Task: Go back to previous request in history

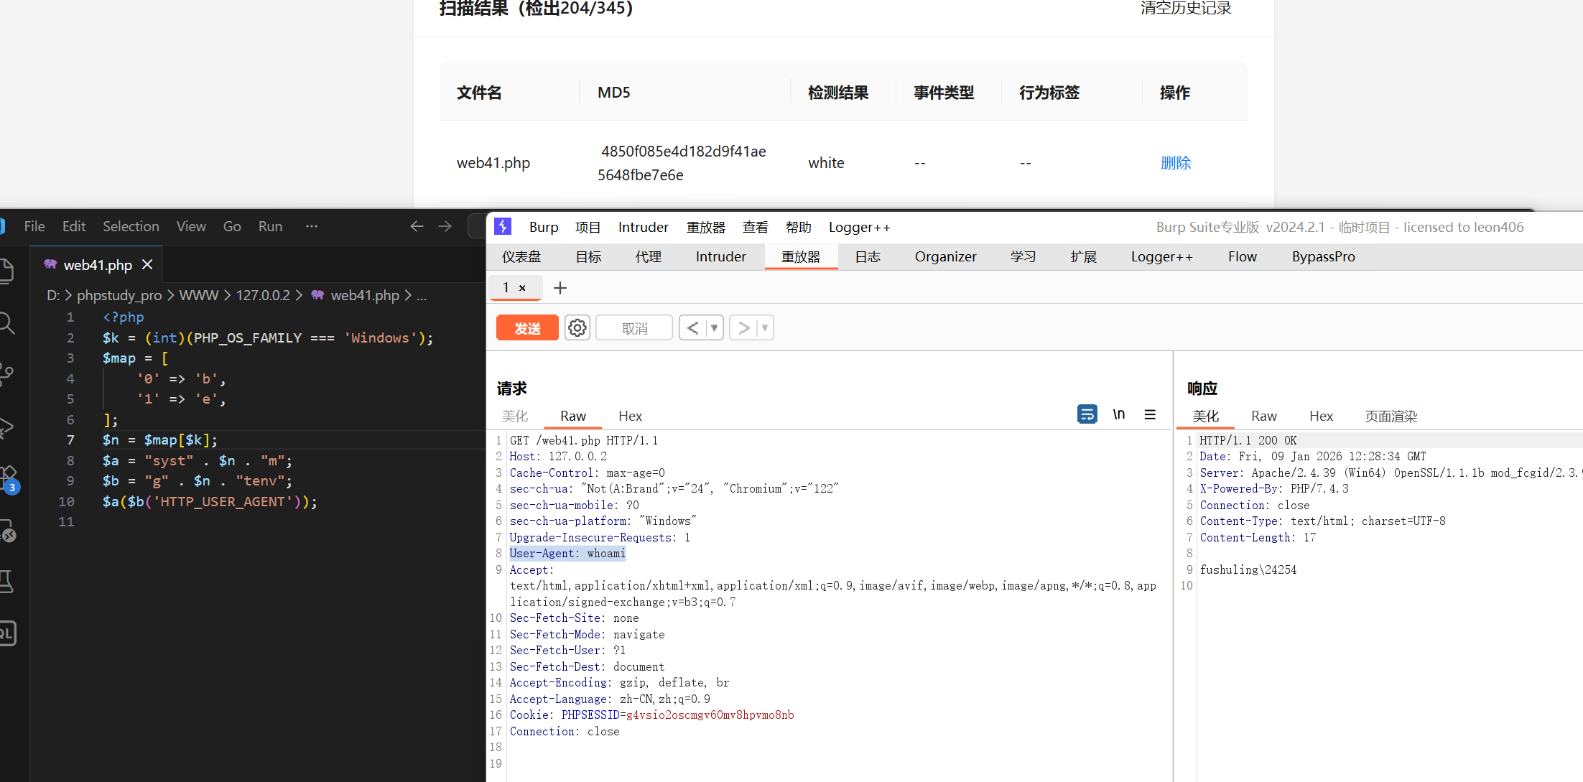Action: pos(692,328)
